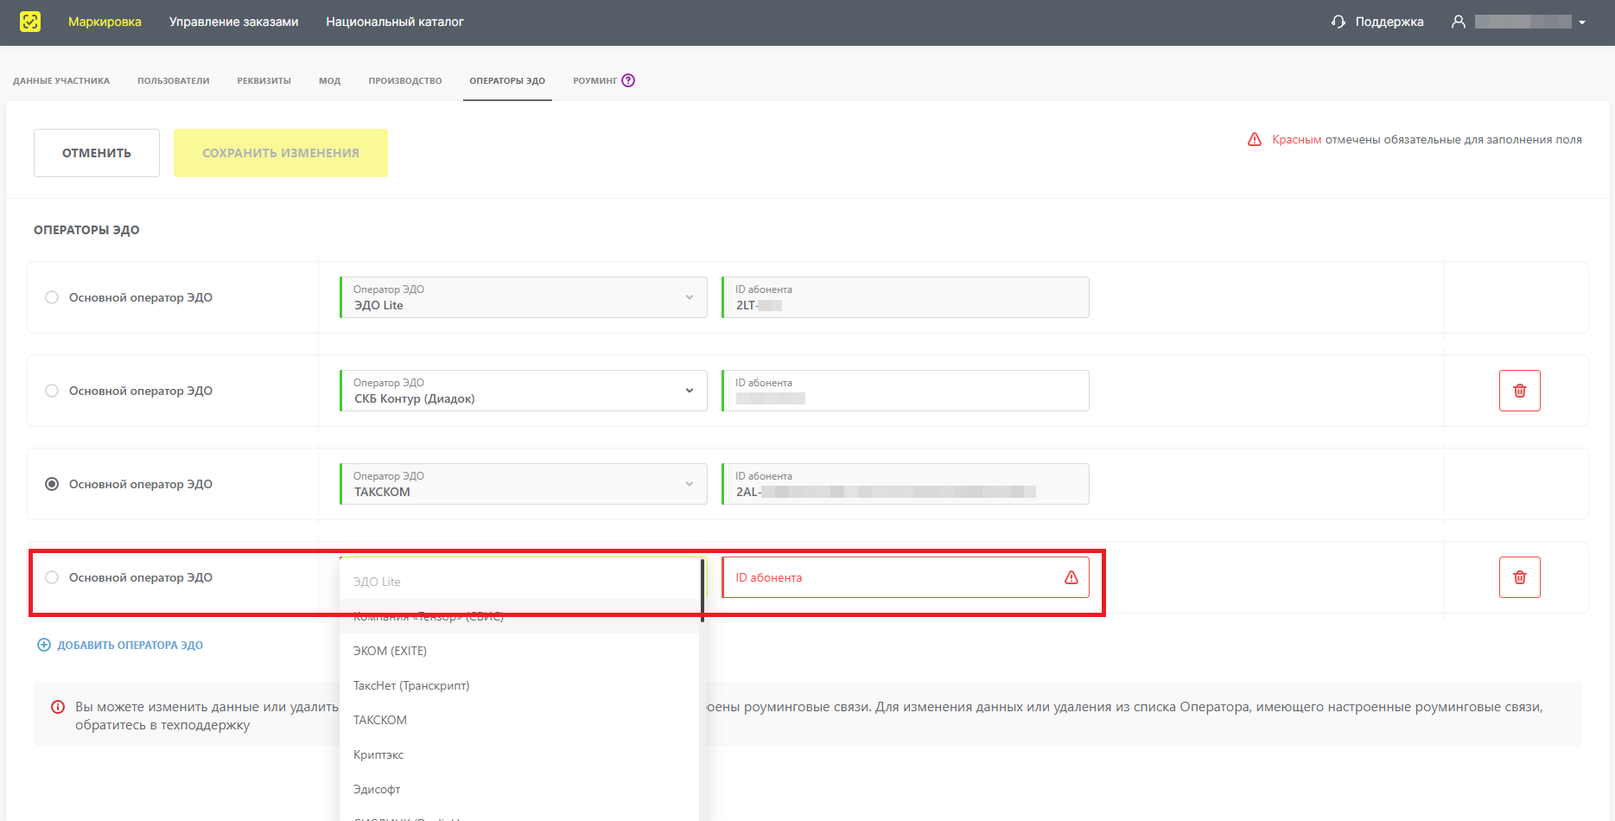1615x821 pixels.
Task: Open Управление заказами in top navigation
Action: tap(233, 22)
